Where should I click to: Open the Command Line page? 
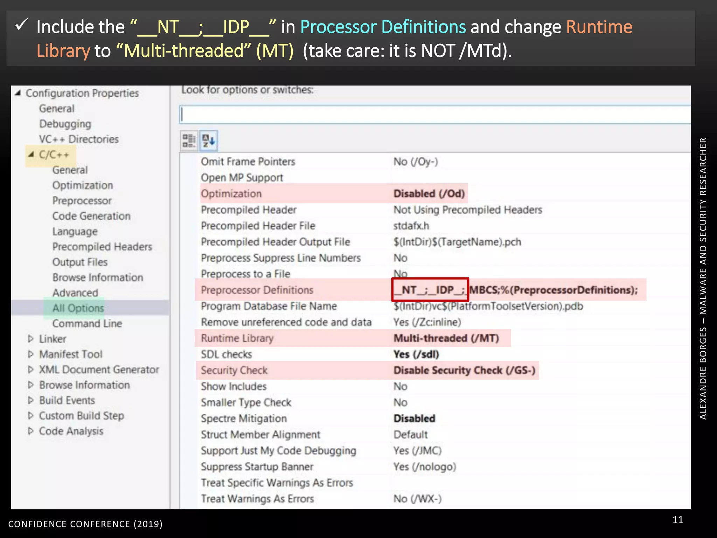tap(87, 324)
